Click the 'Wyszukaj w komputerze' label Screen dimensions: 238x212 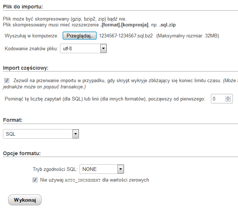tap(31, 36)
